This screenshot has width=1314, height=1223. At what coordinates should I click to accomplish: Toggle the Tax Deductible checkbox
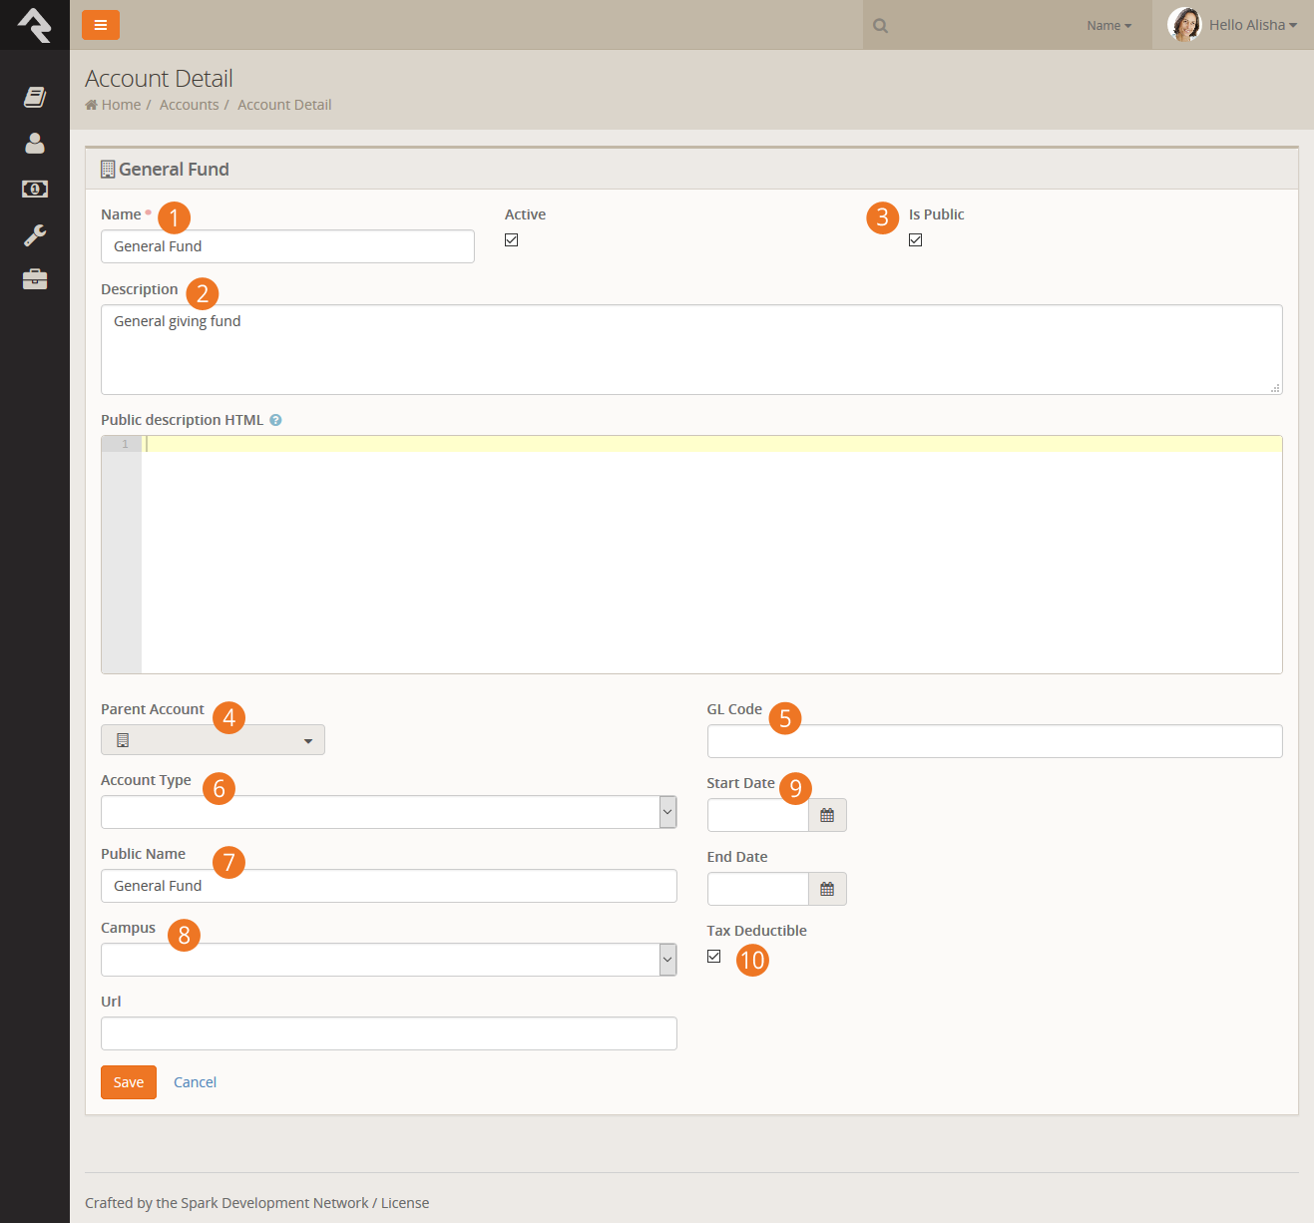[714, 957]
